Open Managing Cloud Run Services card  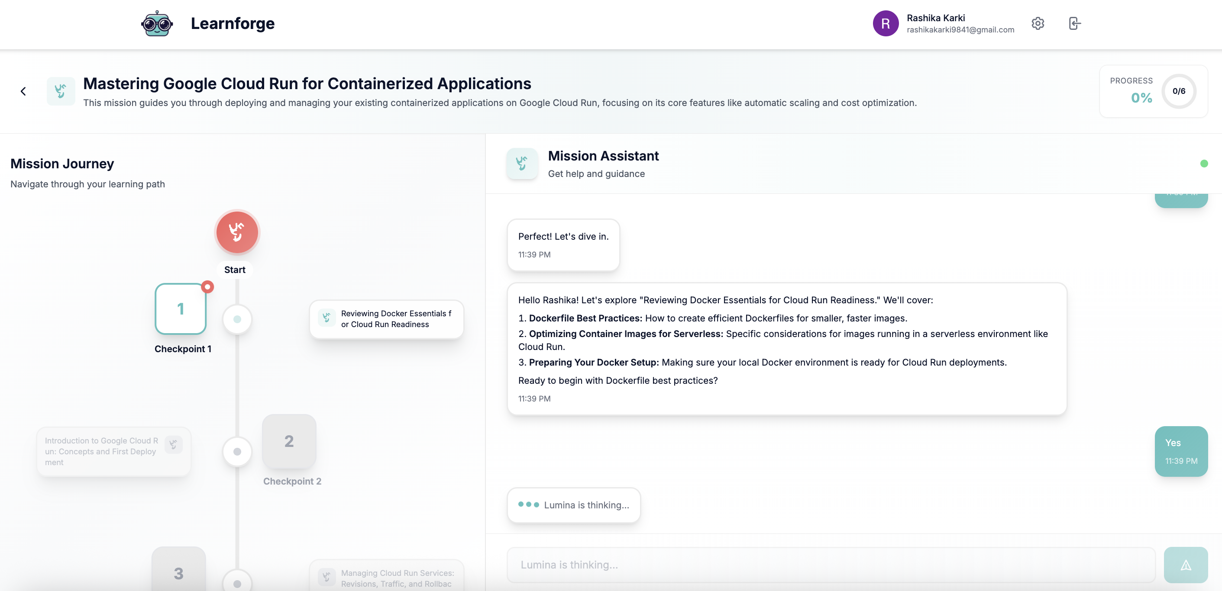click(x=386, y=578)
